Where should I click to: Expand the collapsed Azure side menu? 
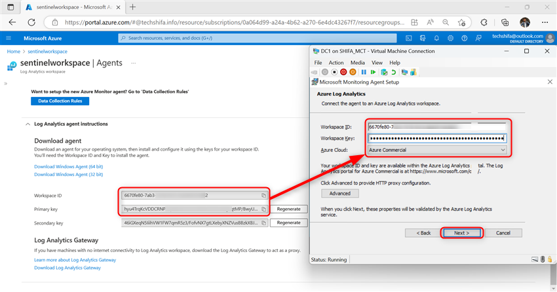tap(5, 84)
